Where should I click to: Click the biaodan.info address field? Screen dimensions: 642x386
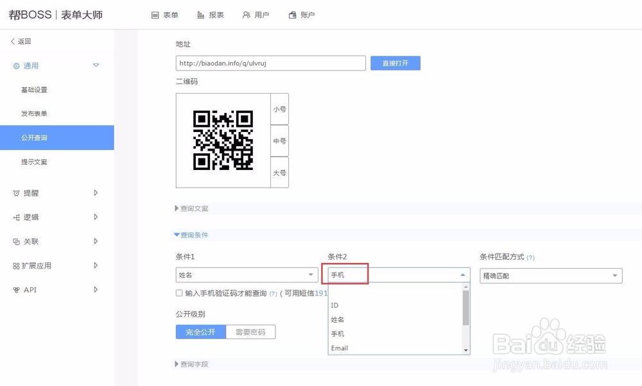[271, 63]
